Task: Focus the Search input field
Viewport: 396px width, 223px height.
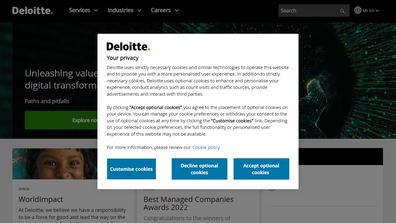Action: click(x=308, y=11)
